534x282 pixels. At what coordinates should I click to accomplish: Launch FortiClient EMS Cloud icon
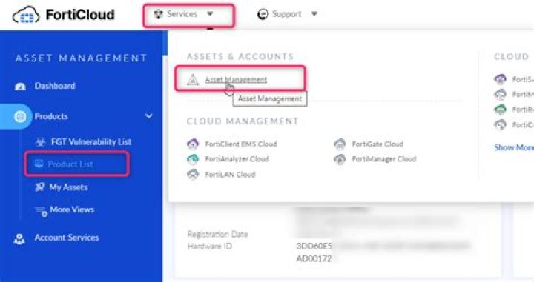pos(193,144)
